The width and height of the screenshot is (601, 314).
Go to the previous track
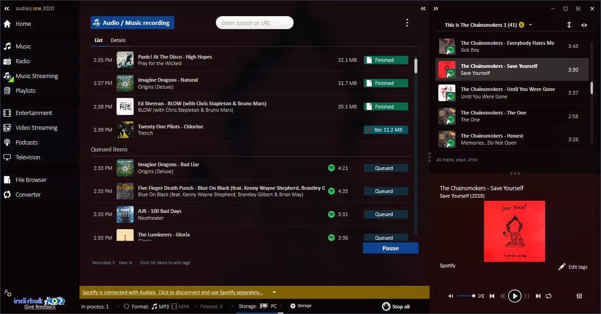pyautogui.click(x=492, y=296)
